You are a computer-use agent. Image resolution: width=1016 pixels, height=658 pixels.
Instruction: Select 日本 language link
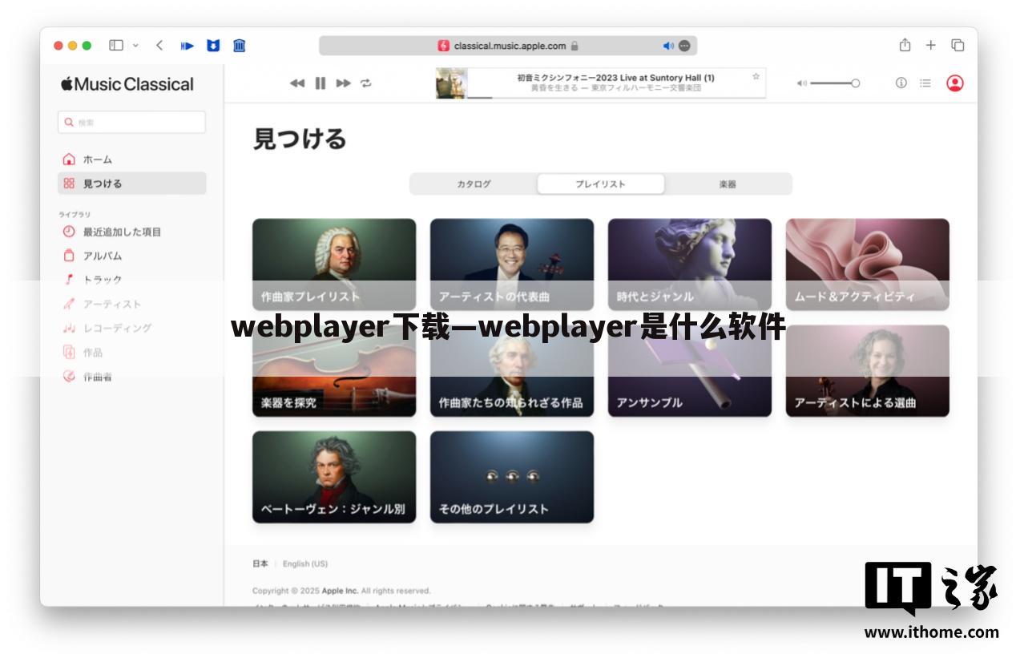pyautogui.click(x=260, y=563)
